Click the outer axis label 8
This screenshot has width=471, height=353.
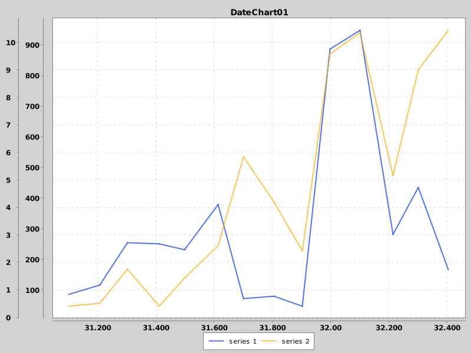tap(8, 98)
